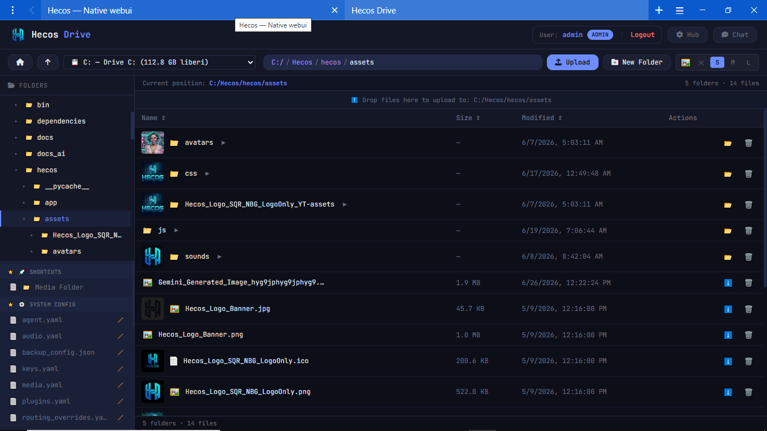Delete the js folder
Viewport: 767px width, 431px height.
tap(748, 231)
